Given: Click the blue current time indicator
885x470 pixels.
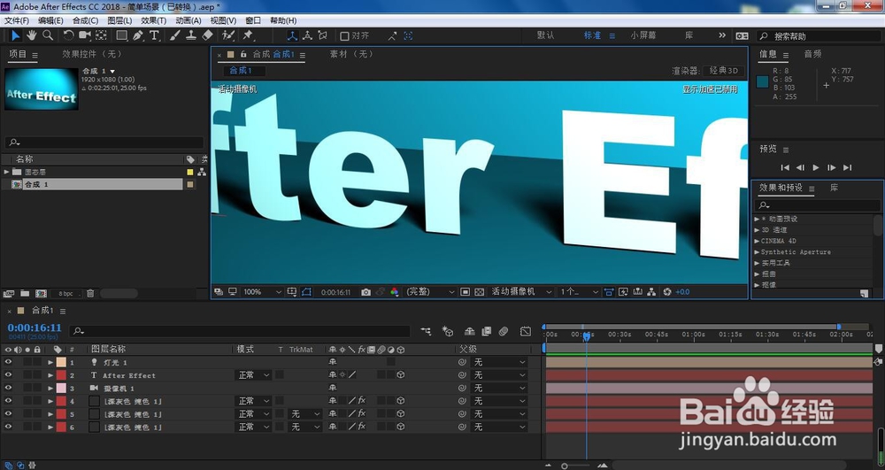Looking at the screenshot, I should [x=587, y=336].
